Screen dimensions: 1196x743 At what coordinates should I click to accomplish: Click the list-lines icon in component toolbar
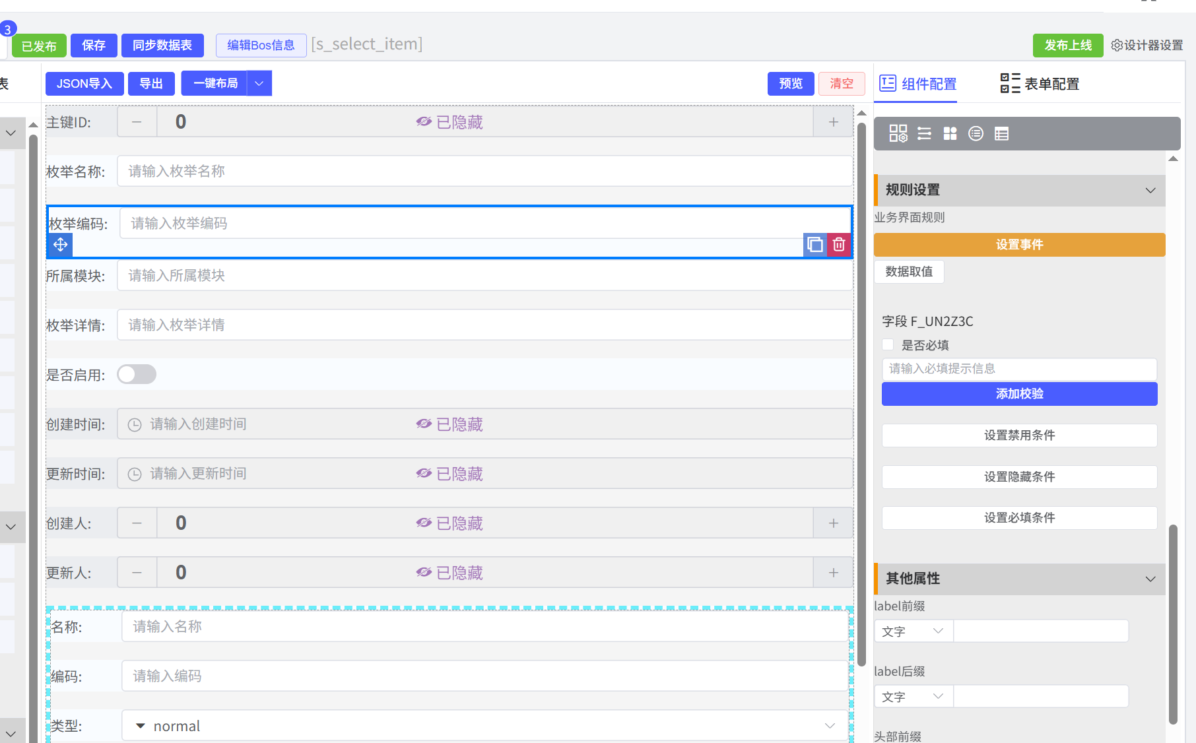[924, 134]
